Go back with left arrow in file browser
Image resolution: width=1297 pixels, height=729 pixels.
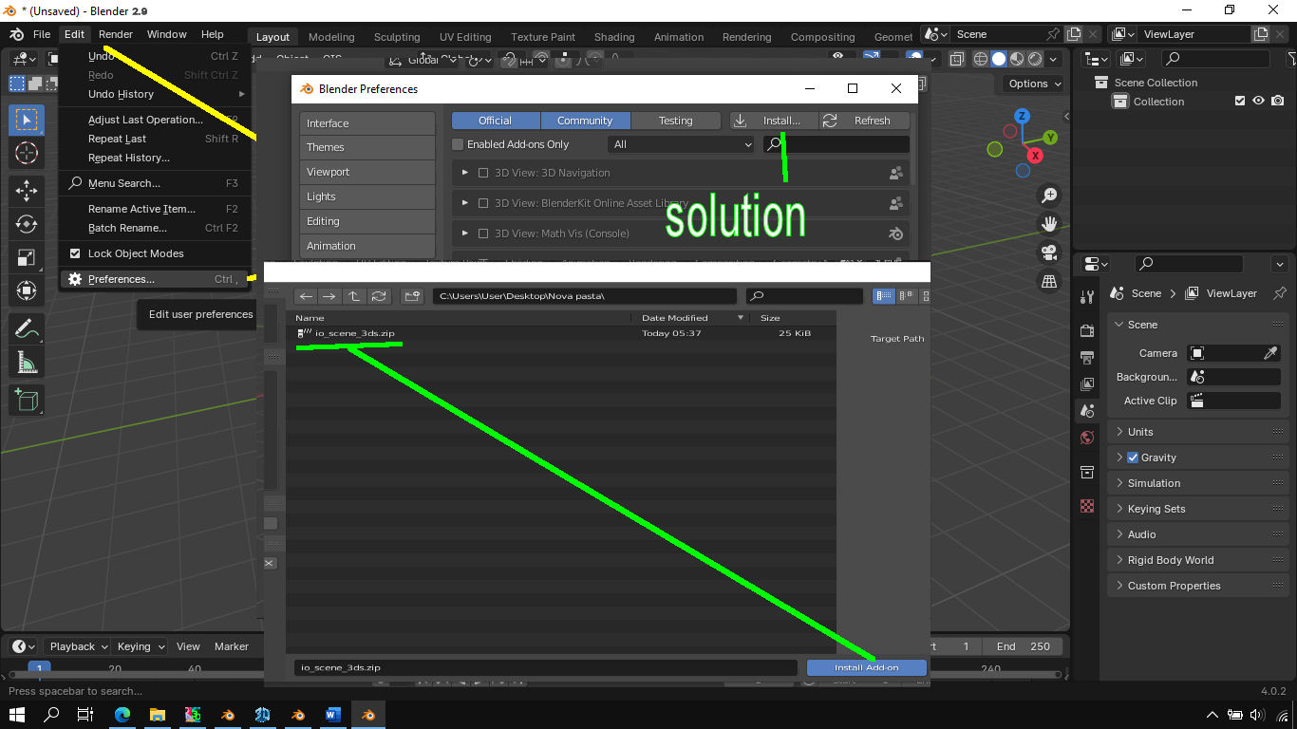pyautogui.click(x=306, y=296)
